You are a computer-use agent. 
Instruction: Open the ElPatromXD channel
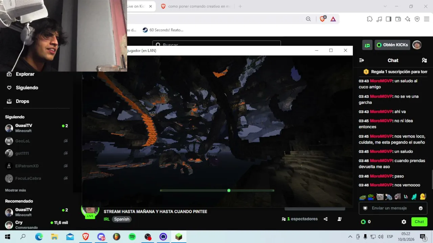pyautogui.click(x=37, y=166)
